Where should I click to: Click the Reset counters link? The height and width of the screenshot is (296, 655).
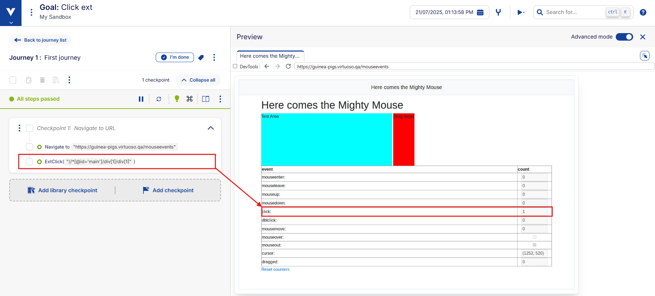tap(275, 269)
